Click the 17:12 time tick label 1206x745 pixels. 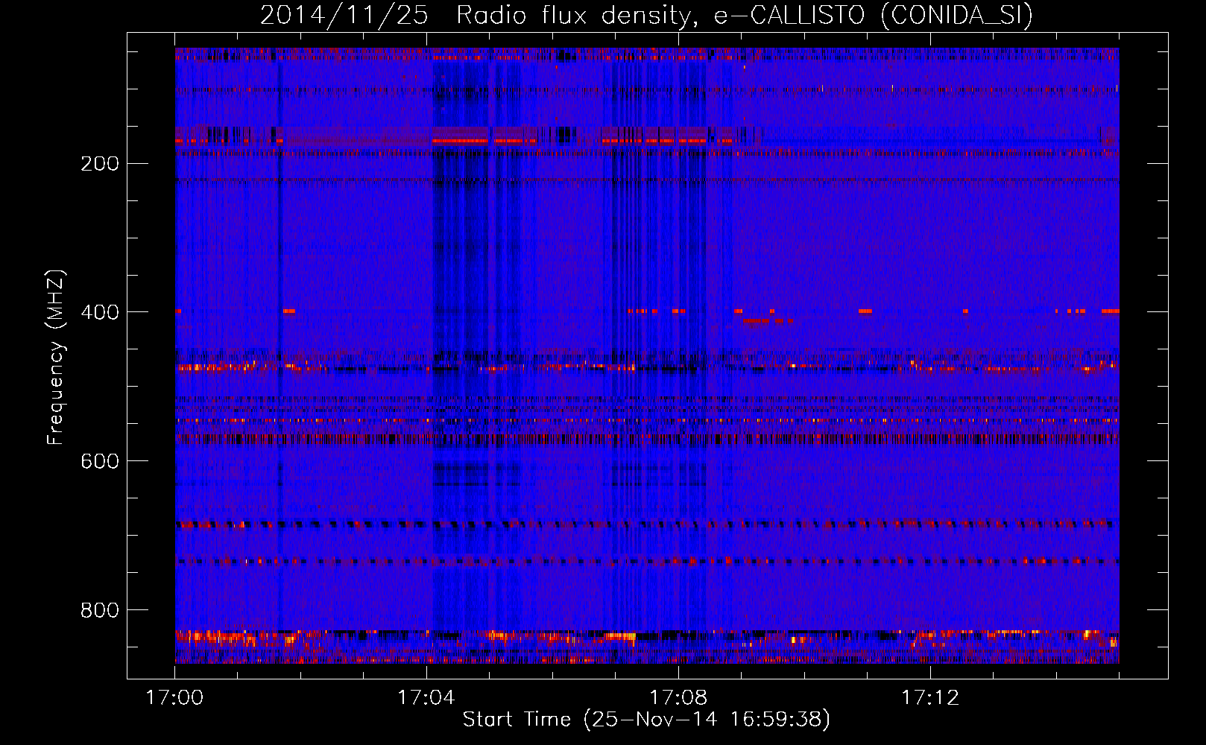930,698
